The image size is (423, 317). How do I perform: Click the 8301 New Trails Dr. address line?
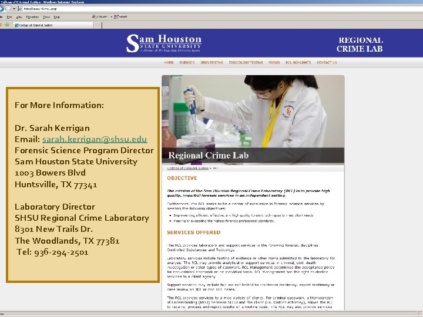point(53,229)
